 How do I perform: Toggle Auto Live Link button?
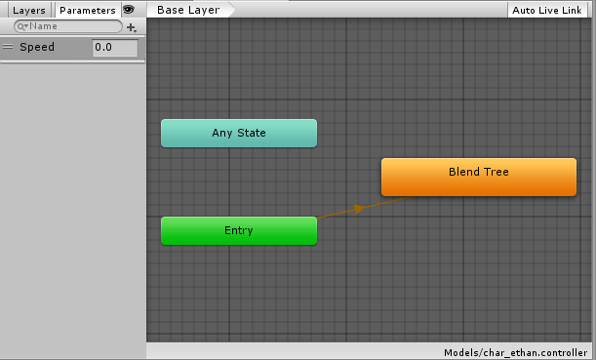point(546,10)
